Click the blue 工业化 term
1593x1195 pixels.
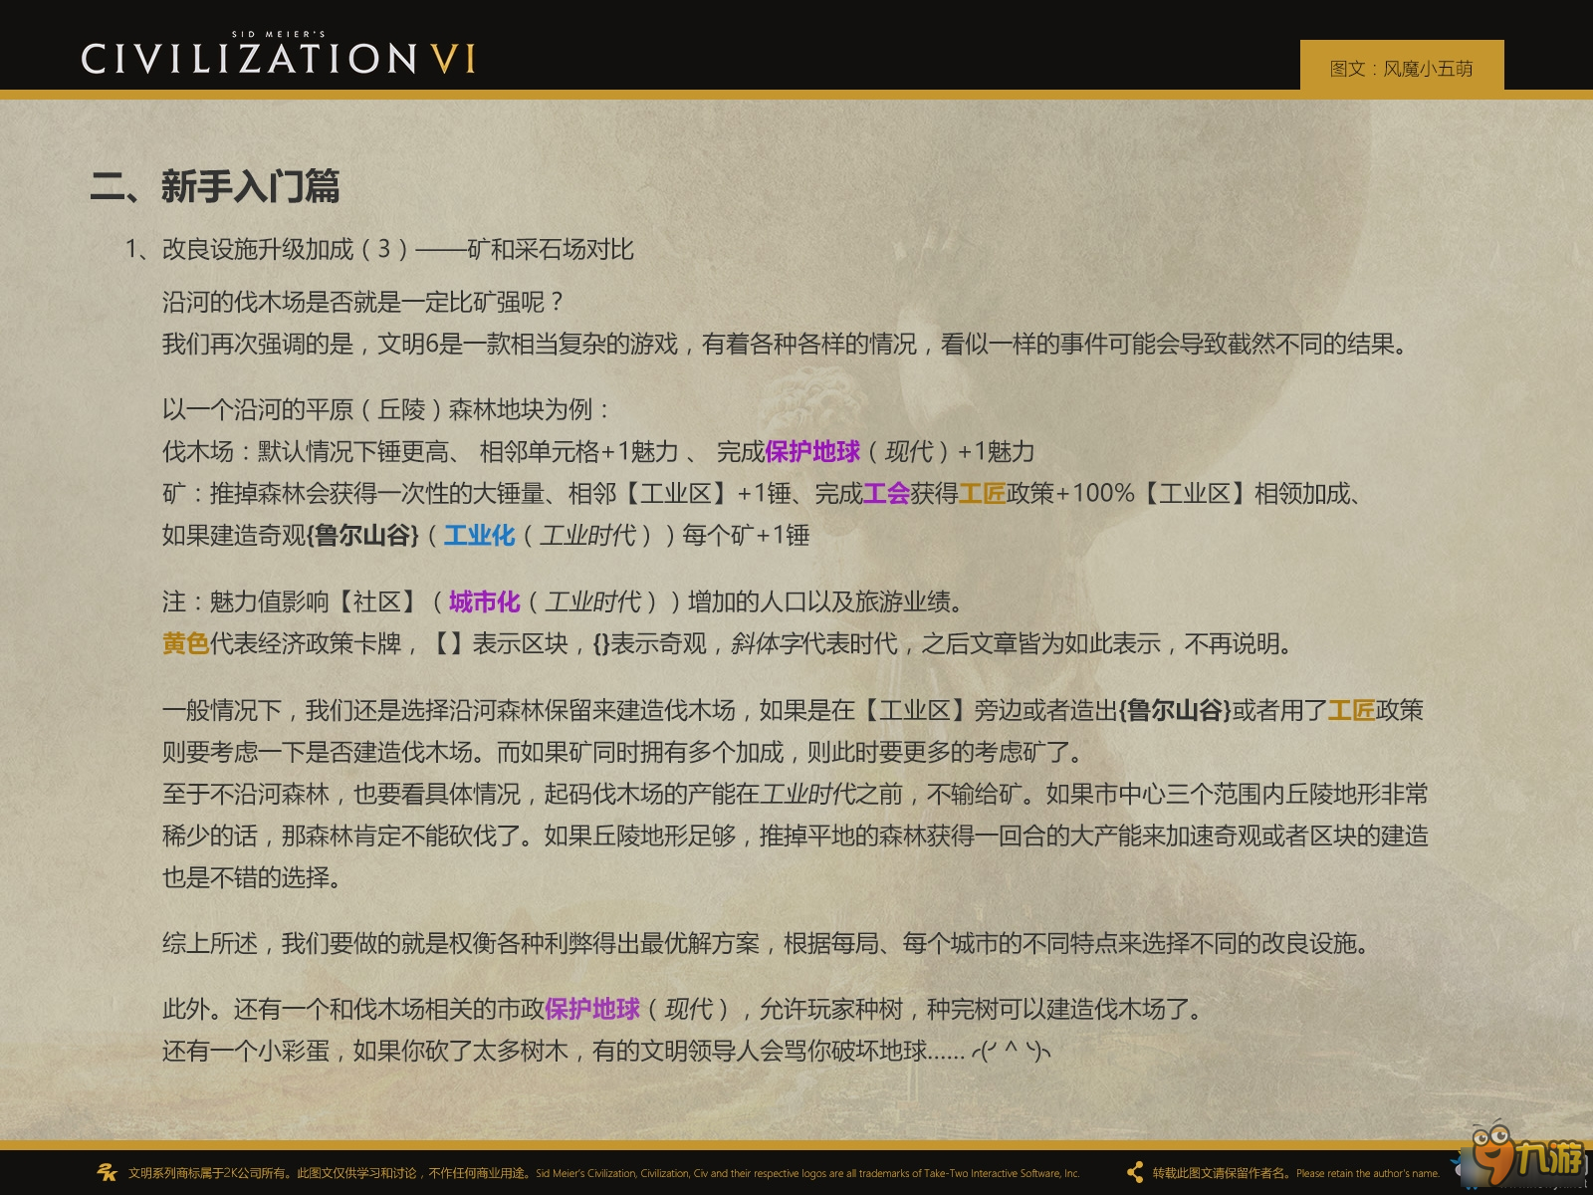[x=479, y=535]
